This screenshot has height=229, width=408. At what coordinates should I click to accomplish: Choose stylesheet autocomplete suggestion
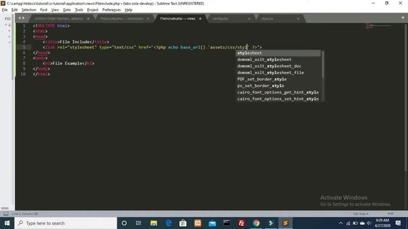pos(278,53)
